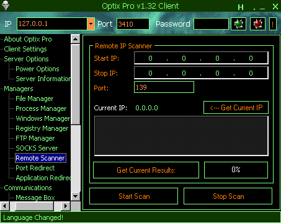Click the tree scroll down arrow

pos(76,196)
